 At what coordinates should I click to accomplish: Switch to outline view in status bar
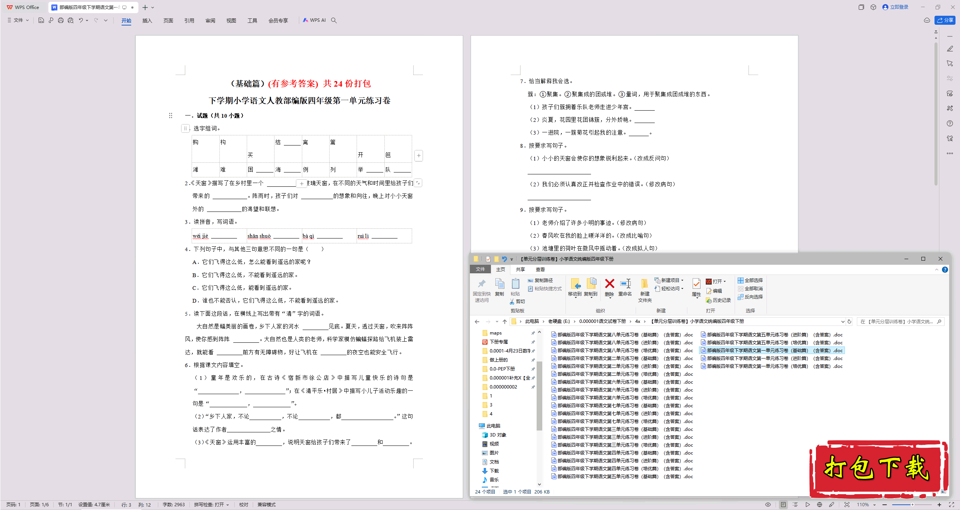[795, 505]
